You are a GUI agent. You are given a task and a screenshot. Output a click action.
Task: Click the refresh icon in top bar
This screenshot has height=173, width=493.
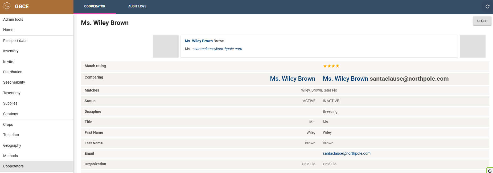coord(487,6)
